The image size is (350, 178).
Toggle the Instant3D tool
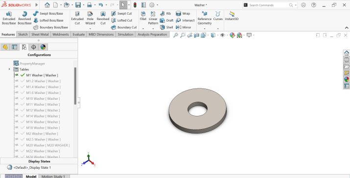[232, 16]
